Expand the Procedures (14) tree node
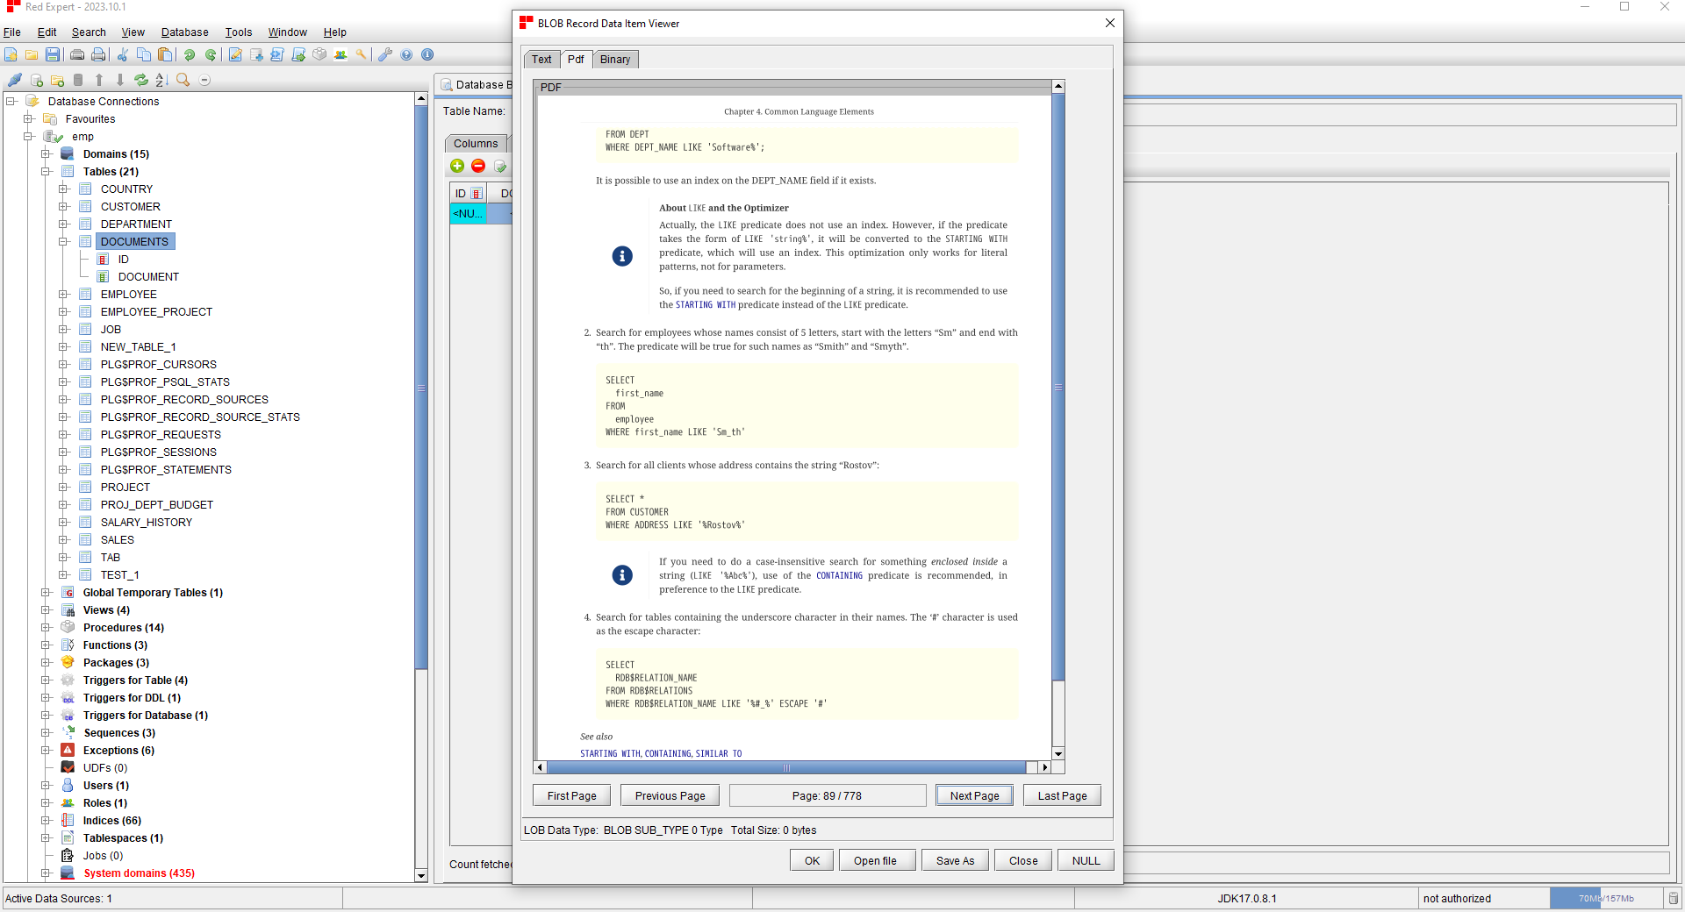The height and width of the screenshot is (912, 1685). (x=46, y=628)
